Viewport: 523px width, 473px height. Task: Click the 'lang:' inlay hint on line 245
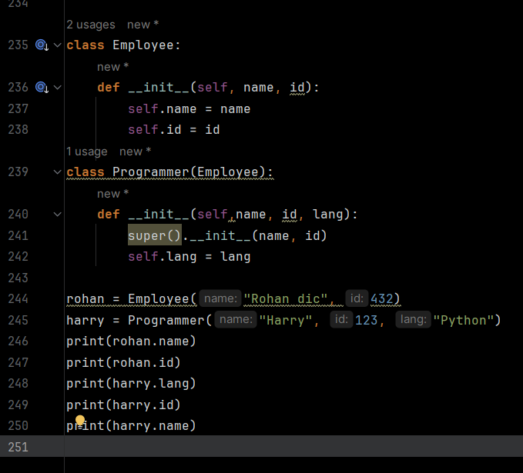pyautogui.click(x=414, y=319)
